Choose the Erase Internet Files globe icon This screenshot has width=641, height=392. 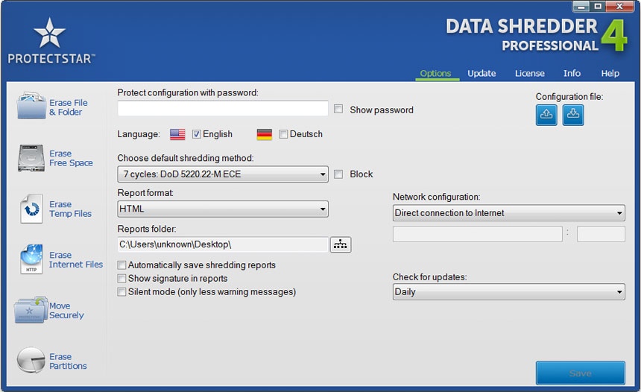click(x=31, y=259)
